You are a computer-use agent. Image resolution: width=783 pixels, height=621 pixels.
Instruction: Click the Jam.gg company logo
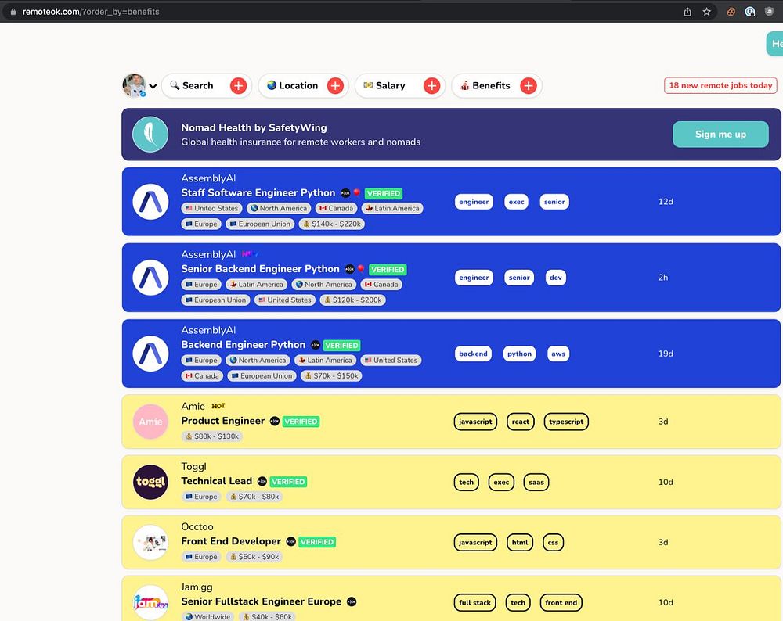click(150, 602)
